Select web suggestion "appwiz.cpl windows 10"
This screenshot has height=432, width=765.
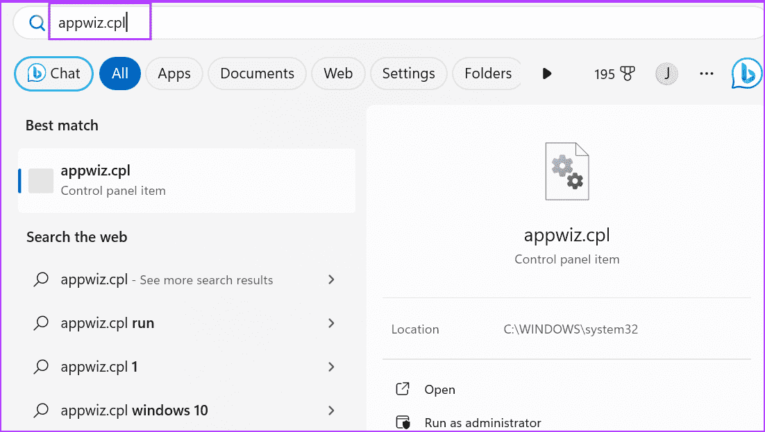(x=134, y=411)
